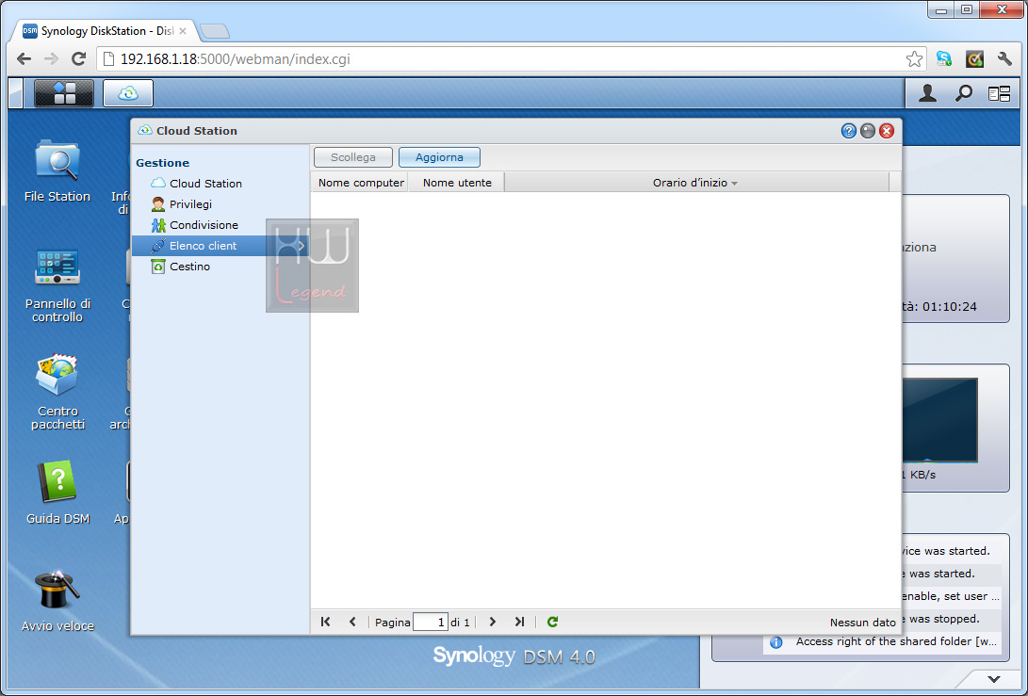1028x696 pixels.
Task: Reload the browser page
Action: click(x=78, y=59)
